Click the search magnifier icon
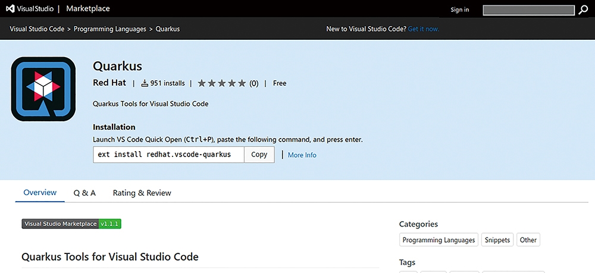The image size is (595, 273). tap(583, 10)
